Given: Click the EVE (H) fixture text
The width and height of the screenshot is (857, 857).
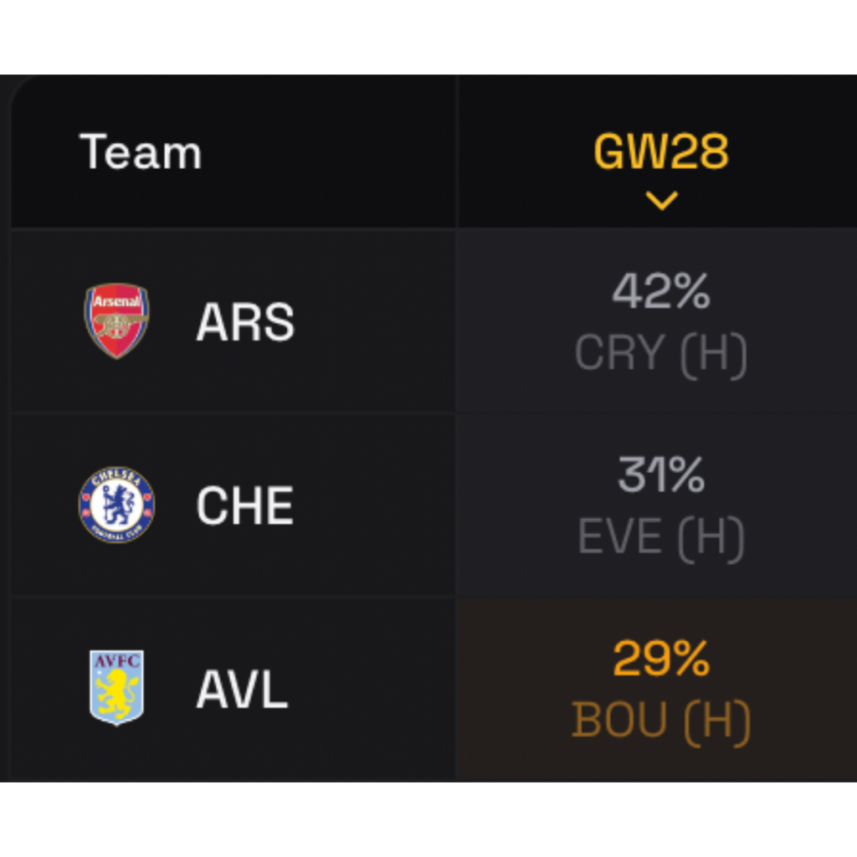Looking at the screenshot, I should pos(660,536).
